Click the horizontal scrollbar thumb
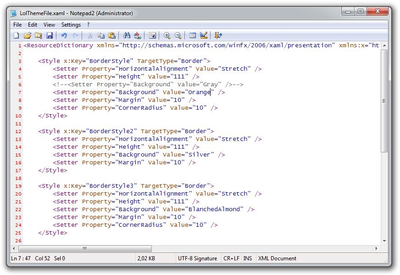Image resolution: width=400 pixels, height=275 pixels. (85, 248)
